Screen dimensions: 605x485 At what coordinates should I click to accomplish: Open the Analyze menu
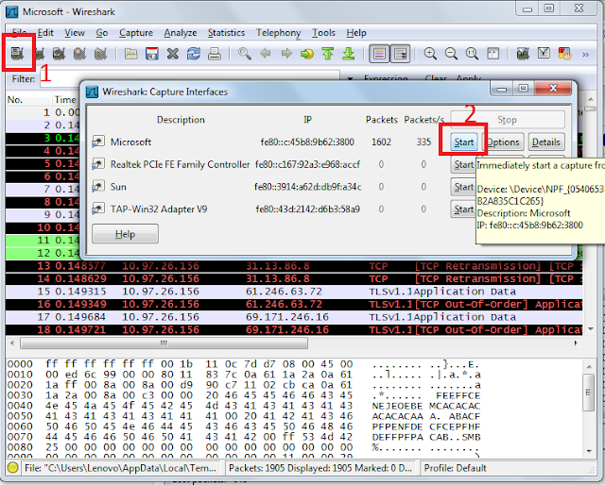[181, 33]
